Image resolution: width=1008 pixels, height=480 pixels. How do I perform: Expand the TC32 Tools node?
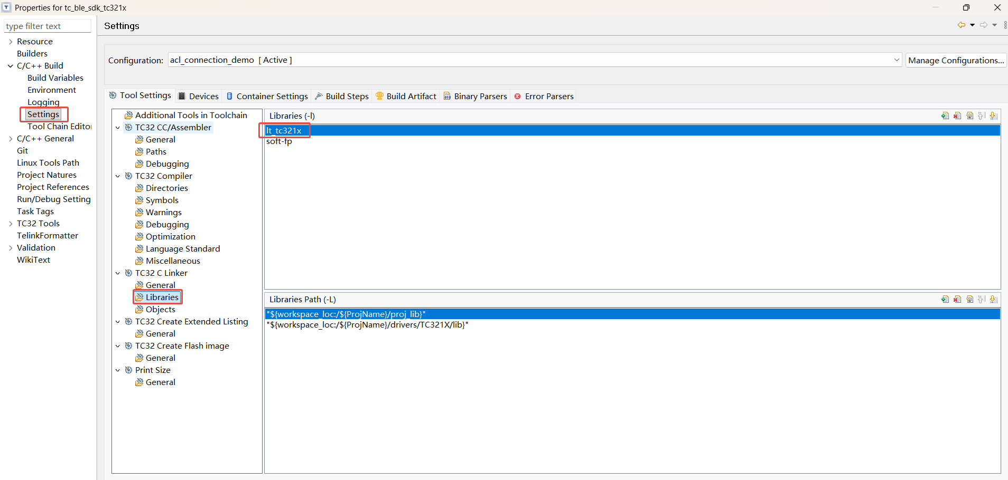click(x=11, y=224)
